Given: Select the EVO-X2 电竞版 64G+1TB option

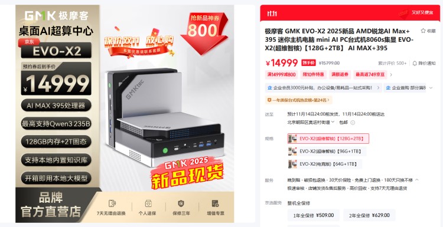Looking at the screenshot, I should coord(325,164).
